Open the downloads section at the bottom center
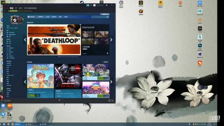 click(x=59, y=100)
